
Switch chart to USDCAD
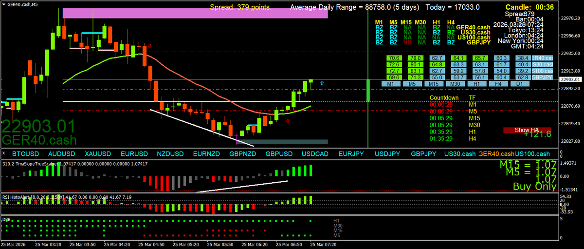(315, 154)
